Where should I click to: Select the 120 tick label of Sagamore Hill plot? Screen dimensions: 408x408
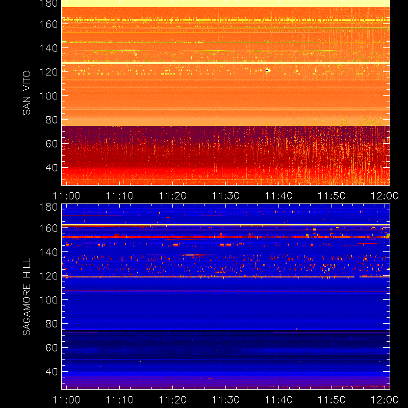click(x=48, y=276)
